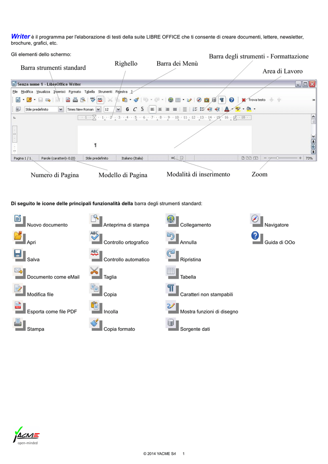Toggle centered alignment in formatting toolbar
The image size is (328, 464).
coord(160,109)
